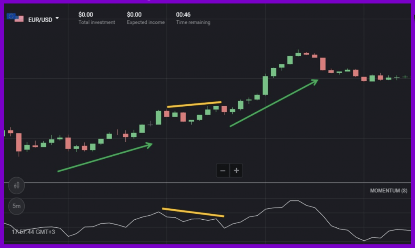Select the yellow trendline on the momentum panel
Viewport: 415px width, 248px height.
[x=193, y=212]
